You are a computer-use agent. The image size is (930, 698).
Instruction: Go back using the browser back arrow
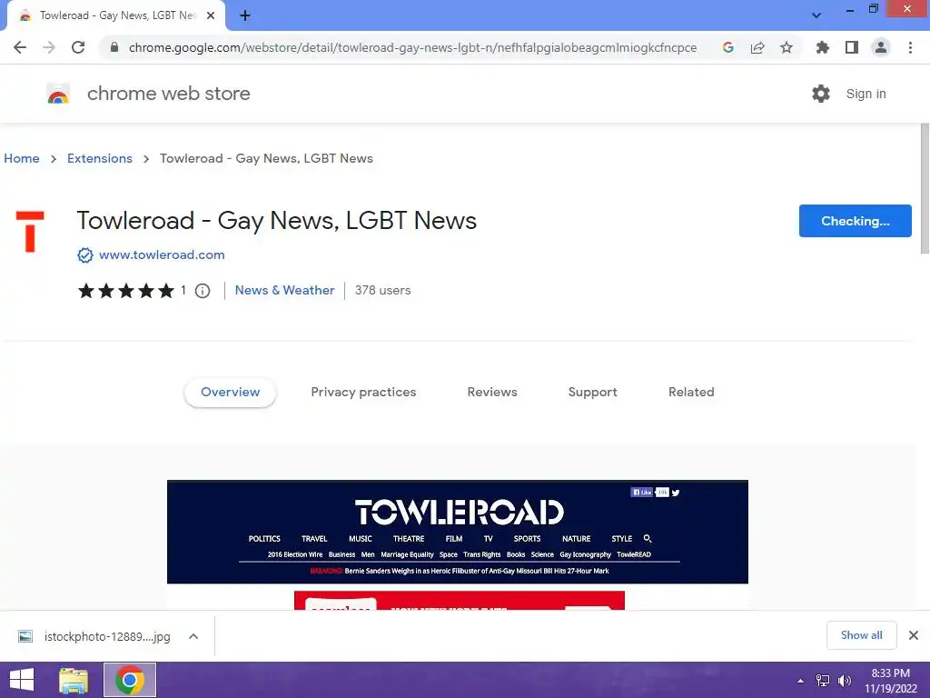[x=20, y=47]
